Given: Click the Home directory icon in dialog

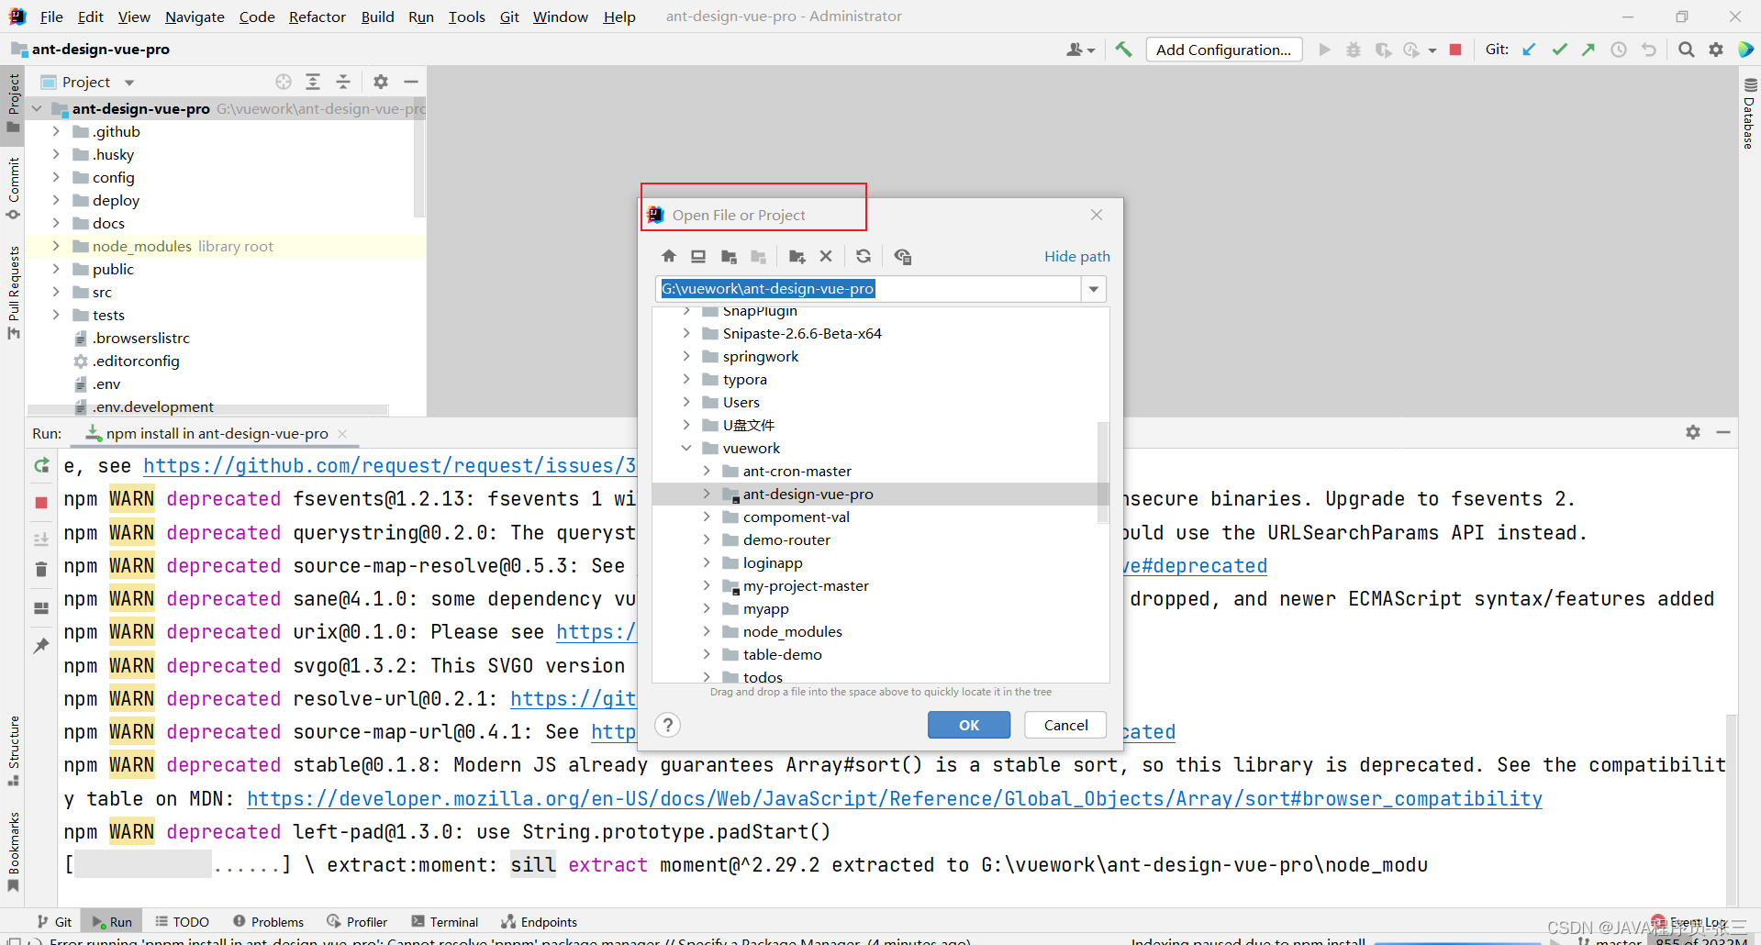Looking at the screenshot, I should click(x=669, y=257).
